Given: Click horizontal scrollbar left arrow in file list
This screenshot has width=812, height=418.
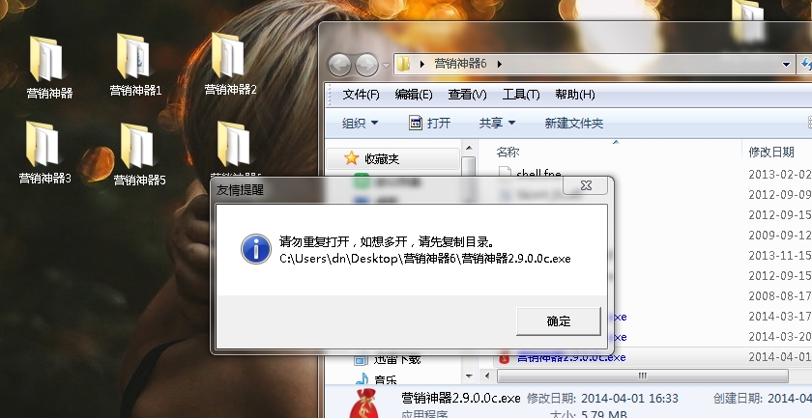Looking at the screenshot, I should click(x=487, y=376).
